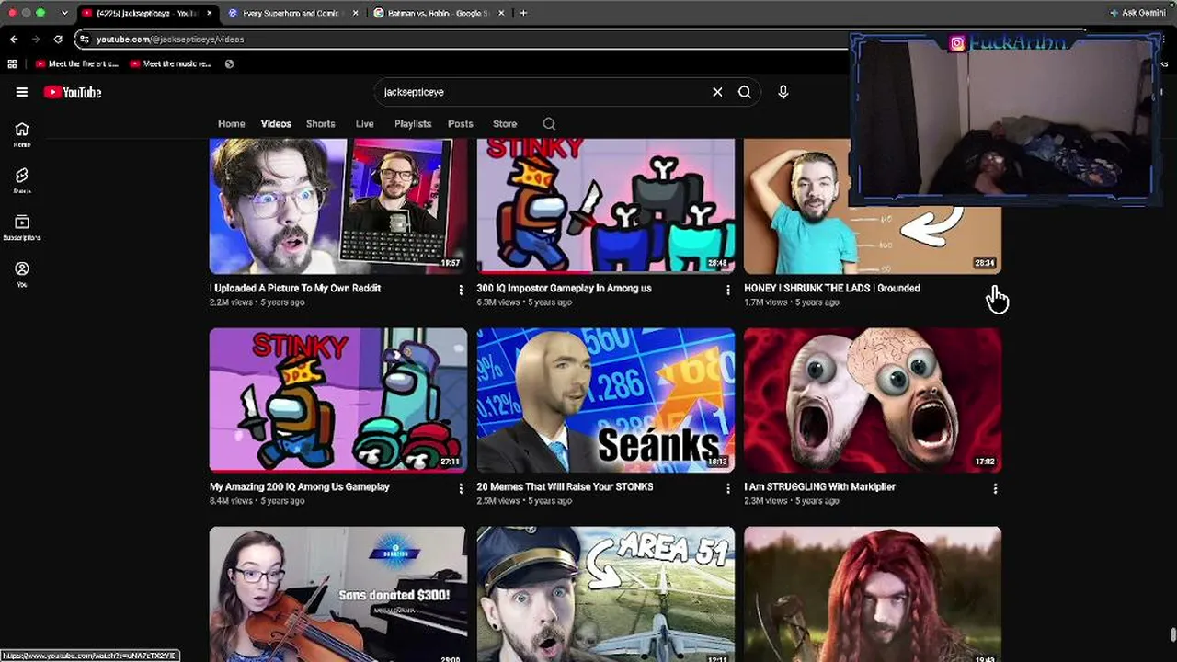Open the channel Playlists tab

click(413, 124)
